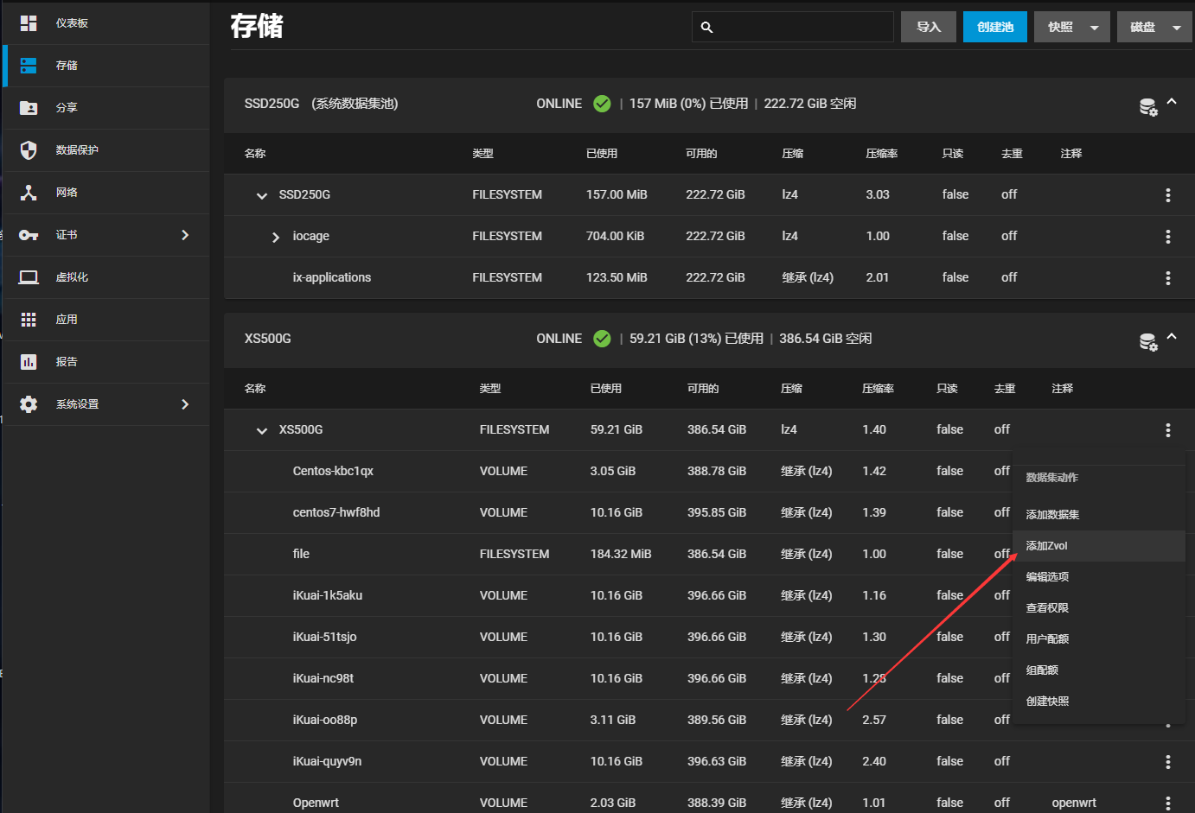The image size is (1195, 813).
Task: Open actions menu for iKuai-quyv9n row
Action: tap(1167, 762)
